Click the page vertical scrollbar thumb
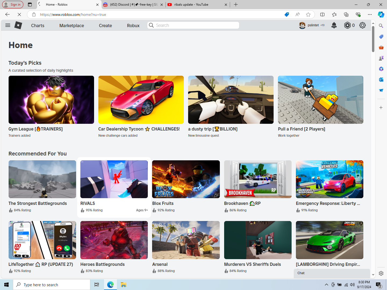Screen dimensions: 387x290 tap(373, 39)
